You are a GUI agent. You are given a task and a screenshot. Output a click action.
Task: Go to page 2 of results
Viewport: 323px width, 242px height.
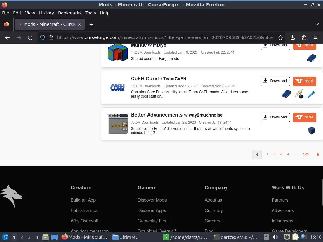pyautogui.click(x=274, y=154)
